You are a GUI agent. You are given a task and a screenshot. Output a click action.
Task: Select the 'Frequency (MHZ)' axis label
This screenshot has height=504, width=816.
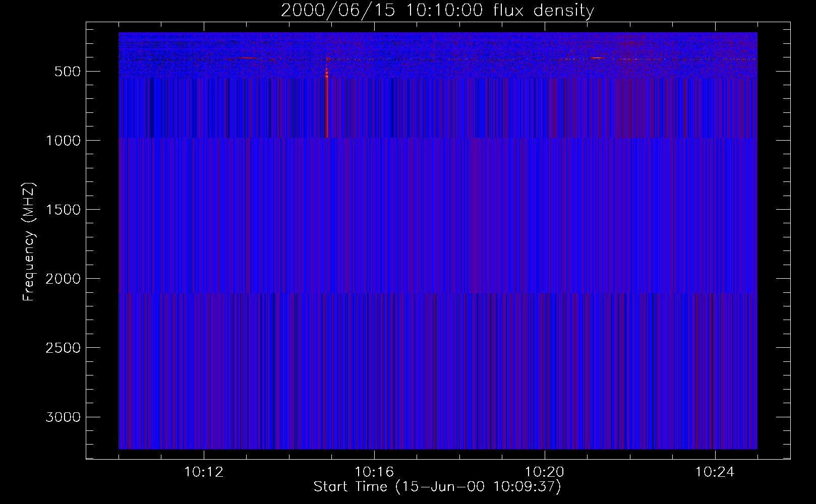[x=29, y=242]
